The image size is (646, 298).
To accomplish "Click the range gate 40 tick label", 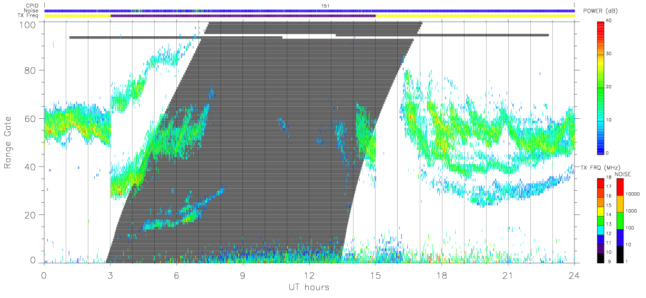I will 29,167.
